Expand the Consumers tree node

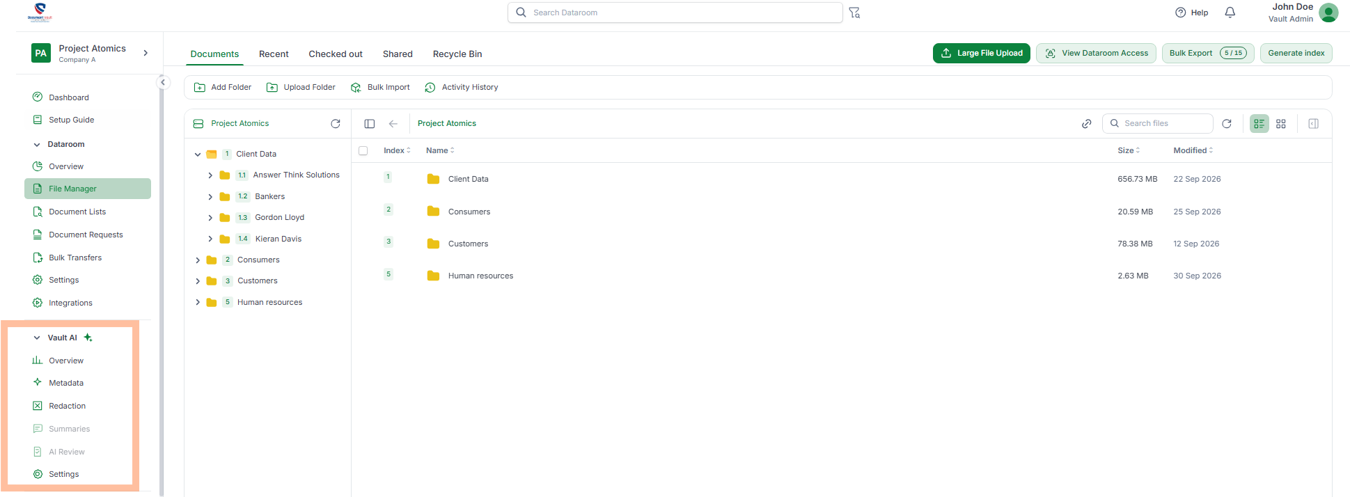tap(198, 260)
